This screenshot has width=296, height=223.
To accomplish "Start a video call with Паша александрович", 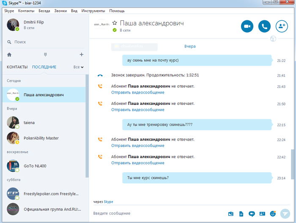I will point(247,26).
